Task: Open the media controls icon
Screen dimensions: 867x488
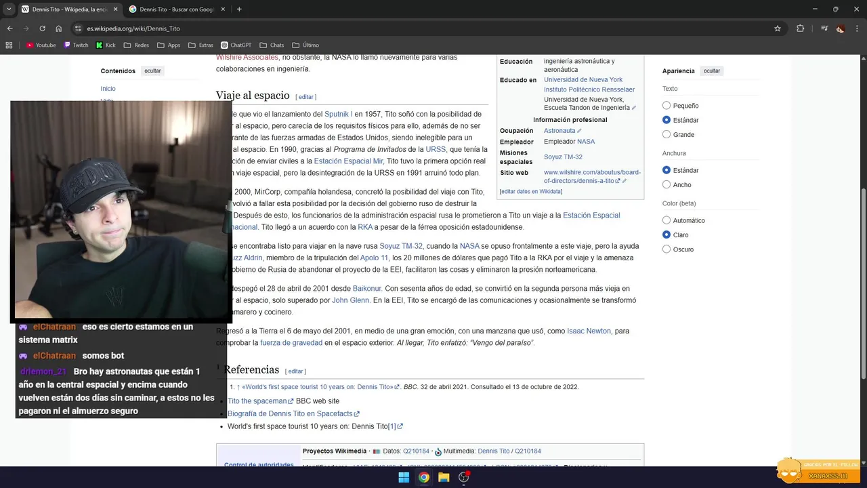Action: 824,28
